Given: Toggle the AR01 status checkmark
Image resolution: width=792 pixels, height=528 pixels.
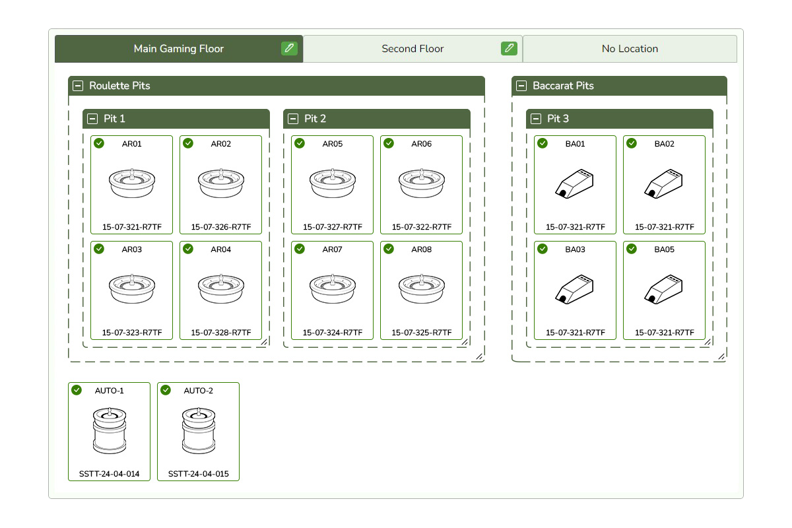Looking at the screenshot, I should pos(99,143).
